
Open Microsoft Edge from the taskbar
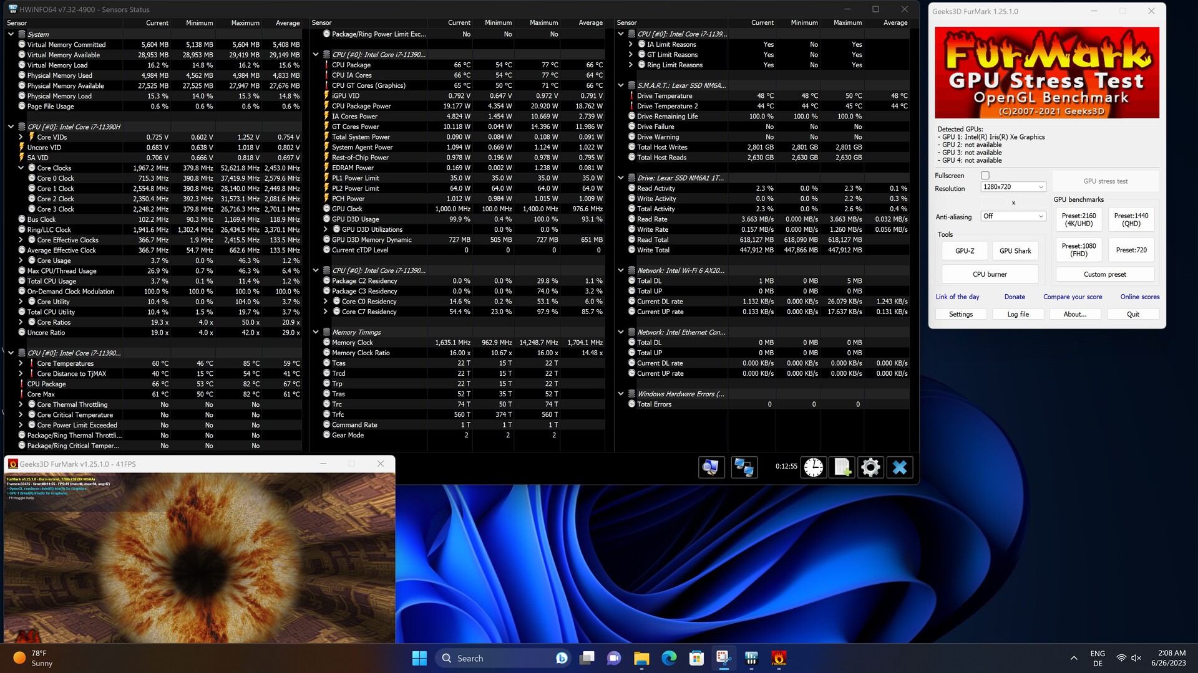pyautogui.click(x=669, y=658)
